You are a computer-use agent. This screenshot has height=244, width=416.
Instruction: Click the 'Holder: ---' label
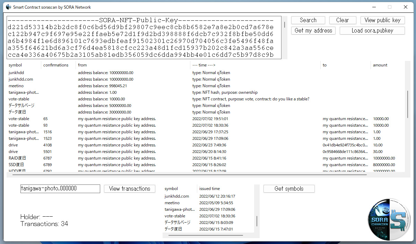click(37, 217)
